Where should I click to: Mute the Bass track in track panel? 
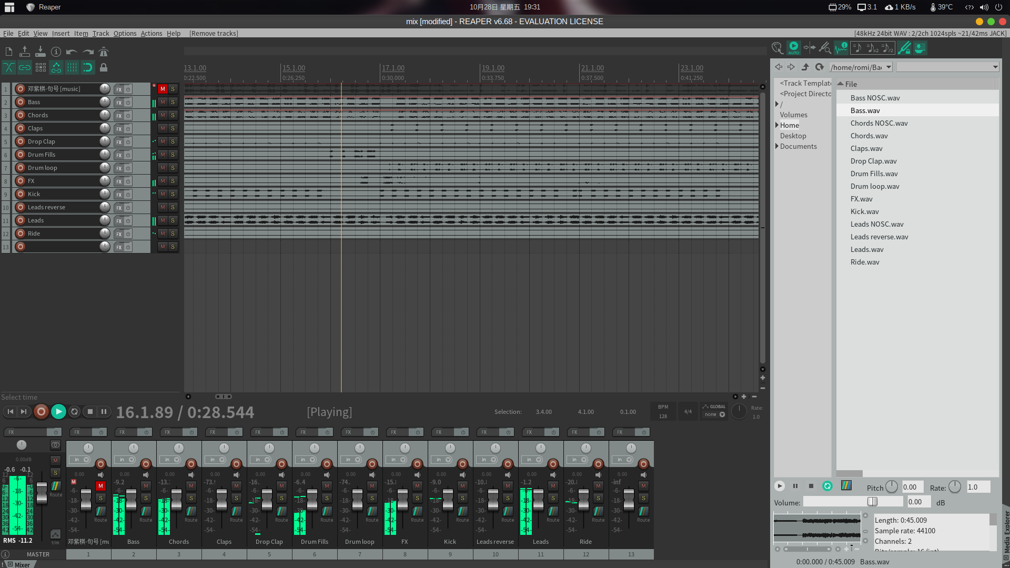pos(163,102)
